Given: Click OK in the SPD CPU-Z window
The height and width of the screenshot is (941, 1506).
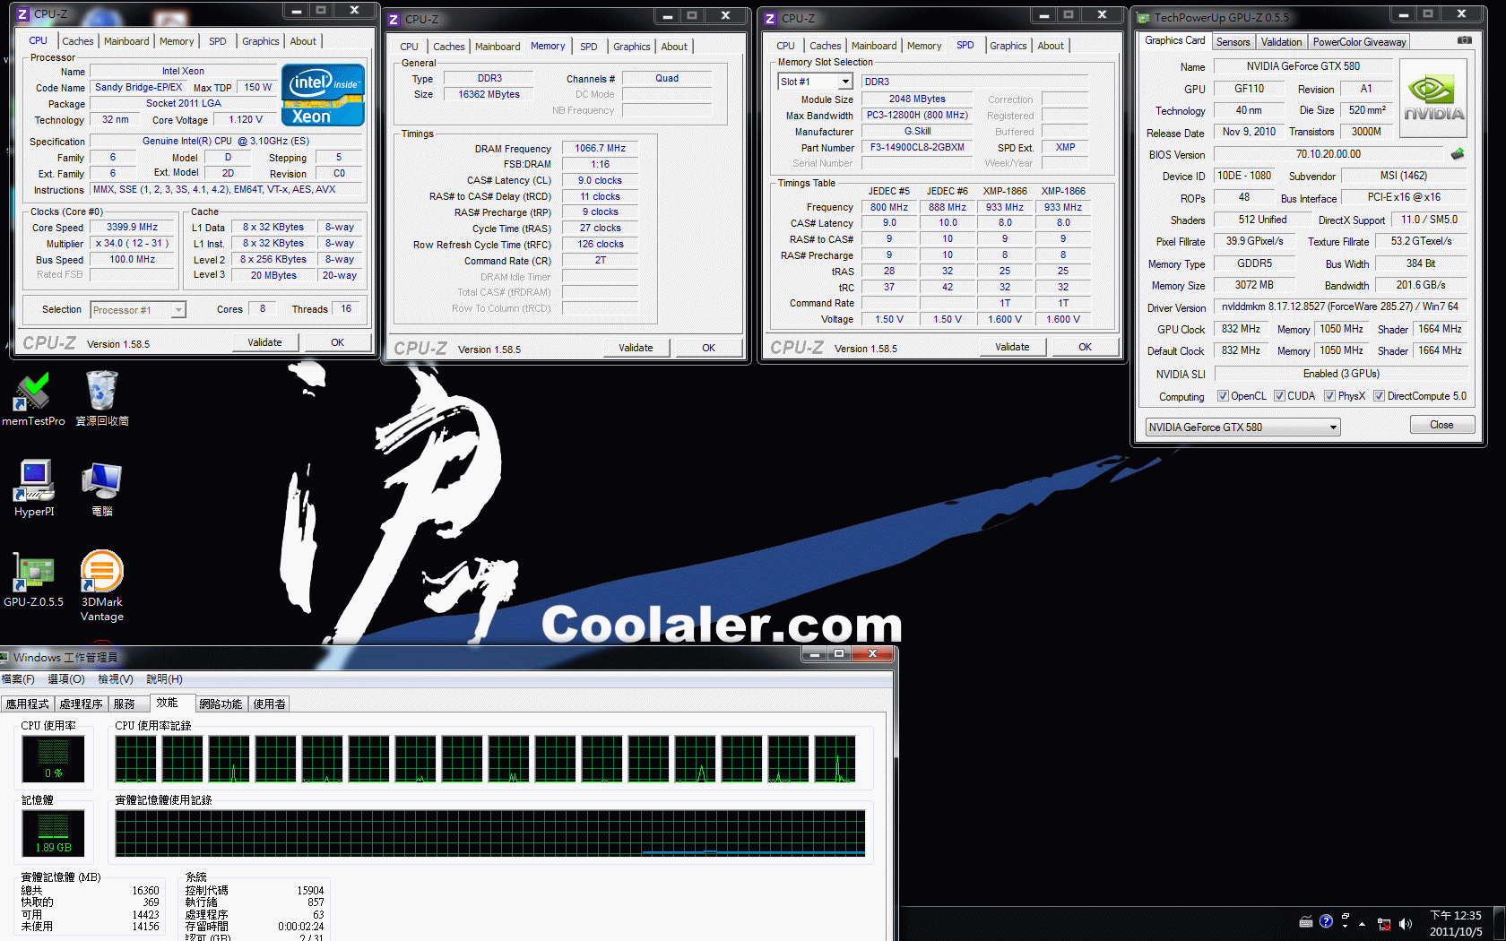Looking at the screenshot, I should point(1086,347).
